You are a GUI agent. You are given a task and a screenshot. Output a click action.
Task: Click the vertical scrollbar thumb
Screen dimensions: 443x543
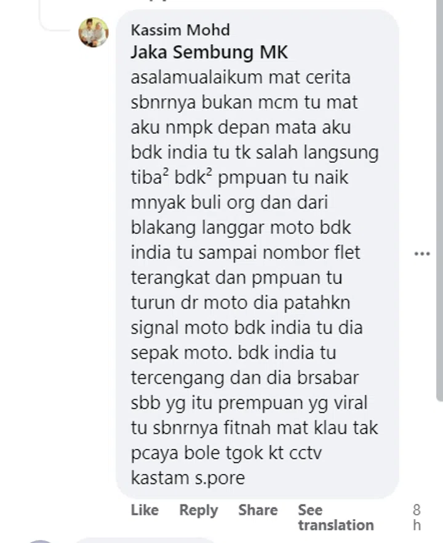tap(439, 201)
